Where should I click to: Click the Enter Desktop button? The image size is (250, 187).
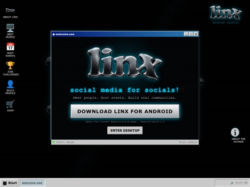point(125,130)
